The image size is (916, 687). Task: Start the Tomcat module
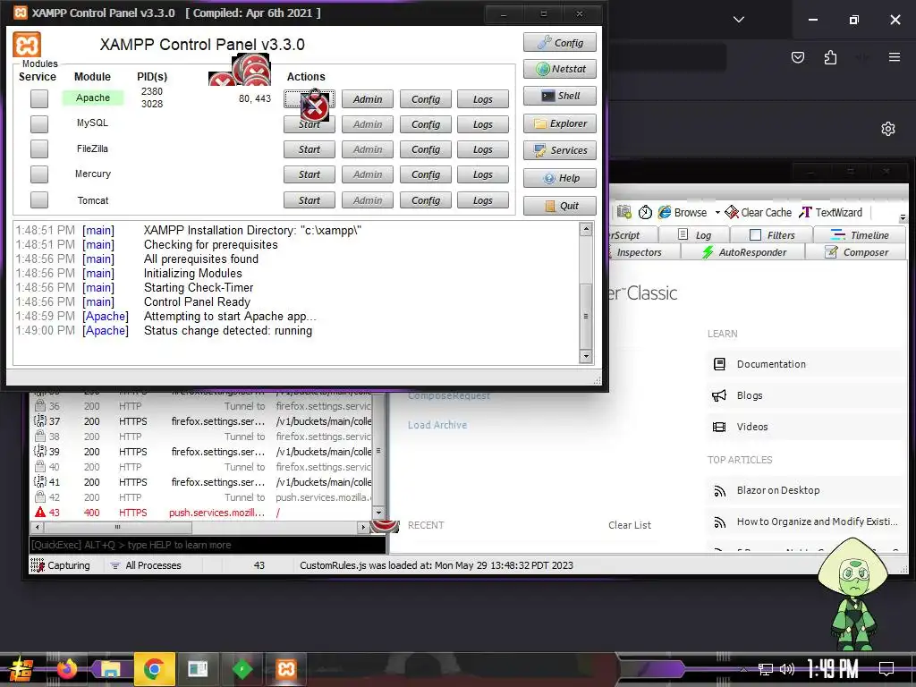click(309, 200)
